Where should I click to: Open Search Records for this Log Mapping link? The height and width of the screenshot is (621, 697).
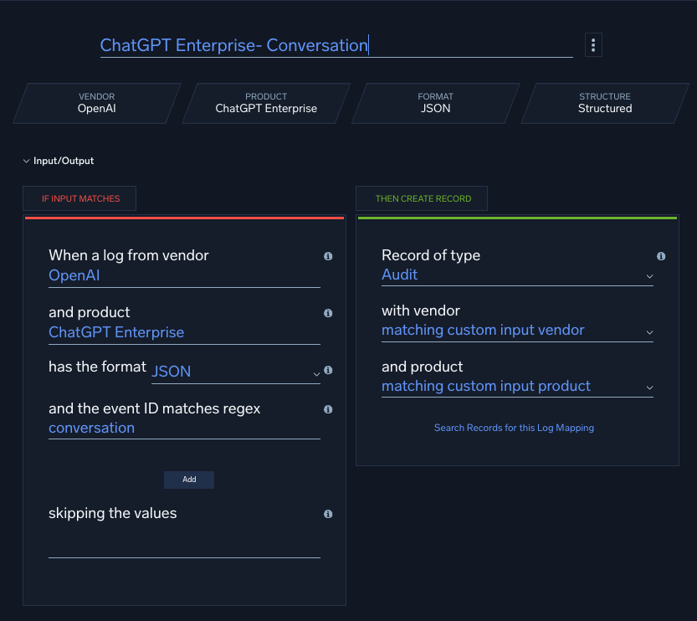[x=514, y=428]
